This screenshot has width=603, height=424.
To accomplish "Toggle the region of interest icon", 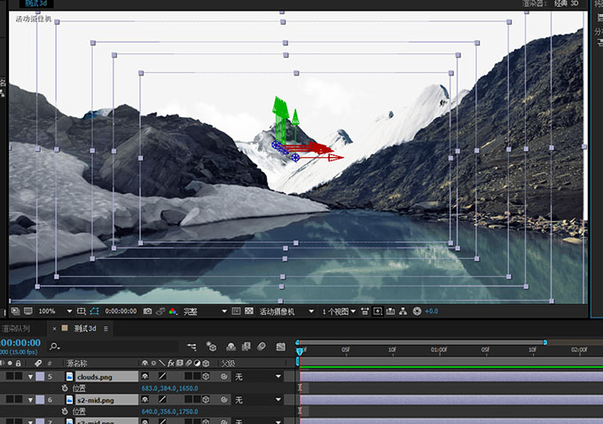I will point(237,310).
